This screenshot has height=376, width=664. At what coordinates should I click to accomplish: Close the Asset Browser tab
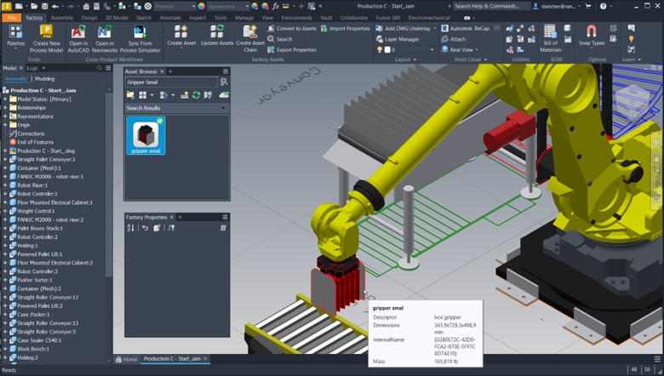click(x=162, y=71)
